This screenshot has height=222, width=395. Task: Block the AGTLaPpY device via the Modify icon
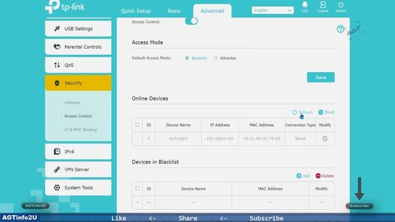[325, 138]
